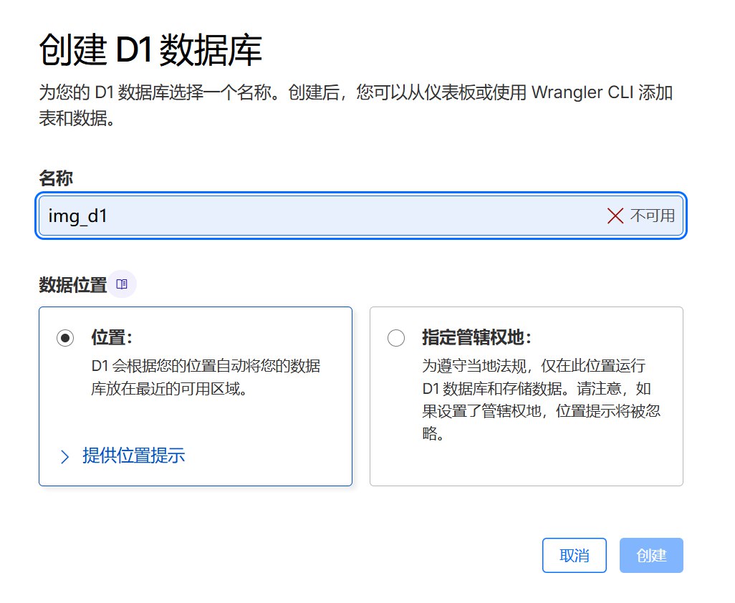The width and height of the screenshot is (735, 603).
Task: Click the 名称 field label
Action: click(x=56, y=178)
